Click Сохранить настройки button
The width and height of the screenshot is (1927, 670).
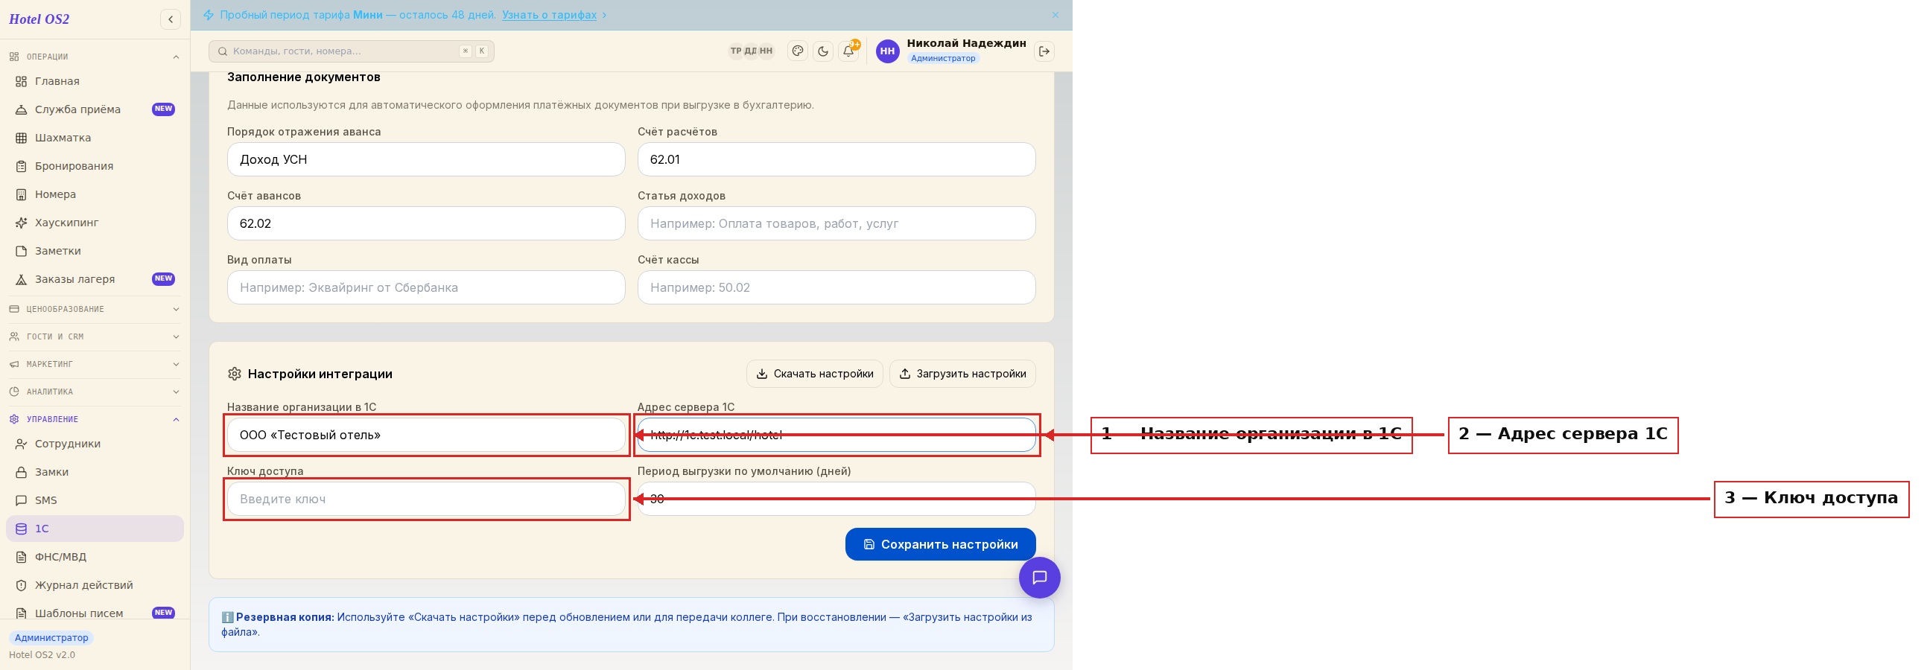tap(939, 544)
